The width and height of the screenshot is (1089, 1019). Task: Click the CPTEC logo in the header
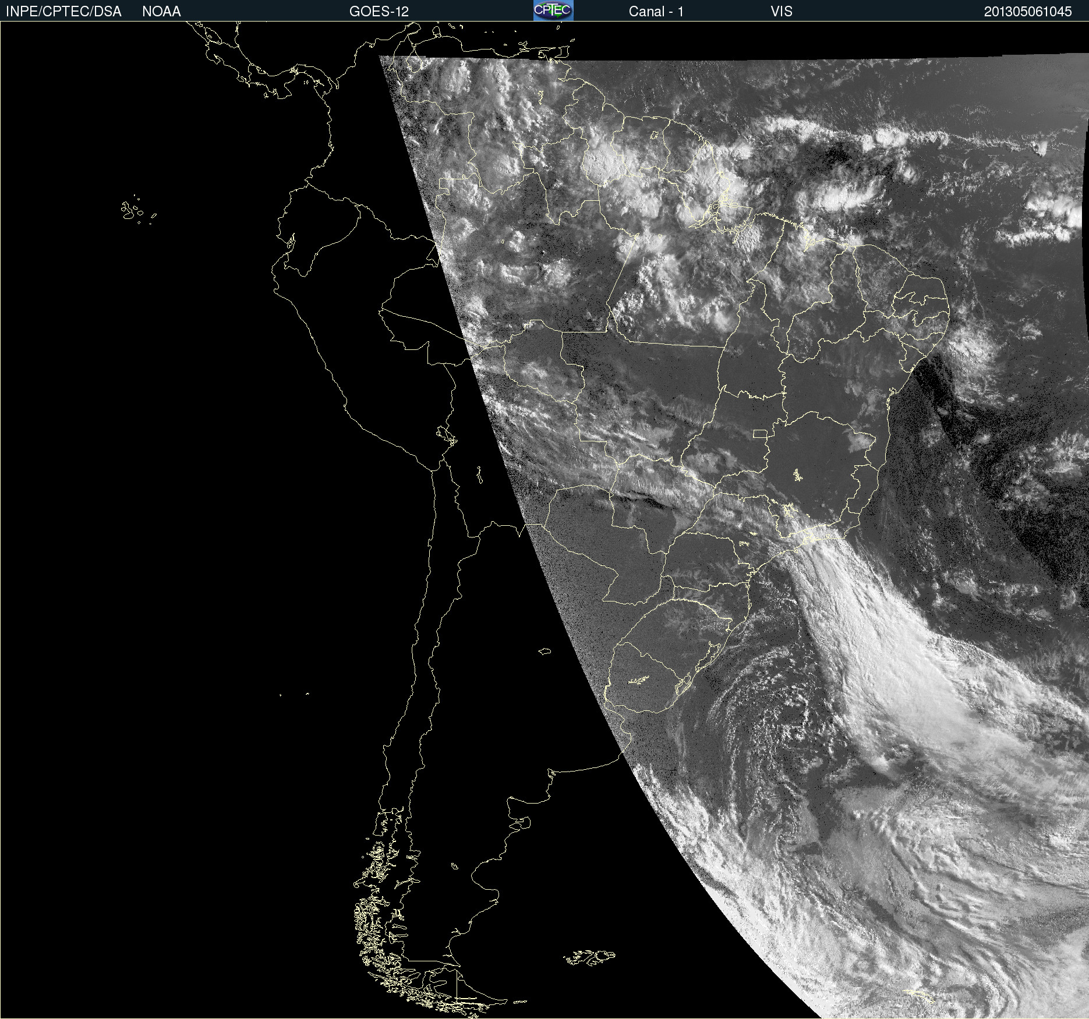point(553,10)
